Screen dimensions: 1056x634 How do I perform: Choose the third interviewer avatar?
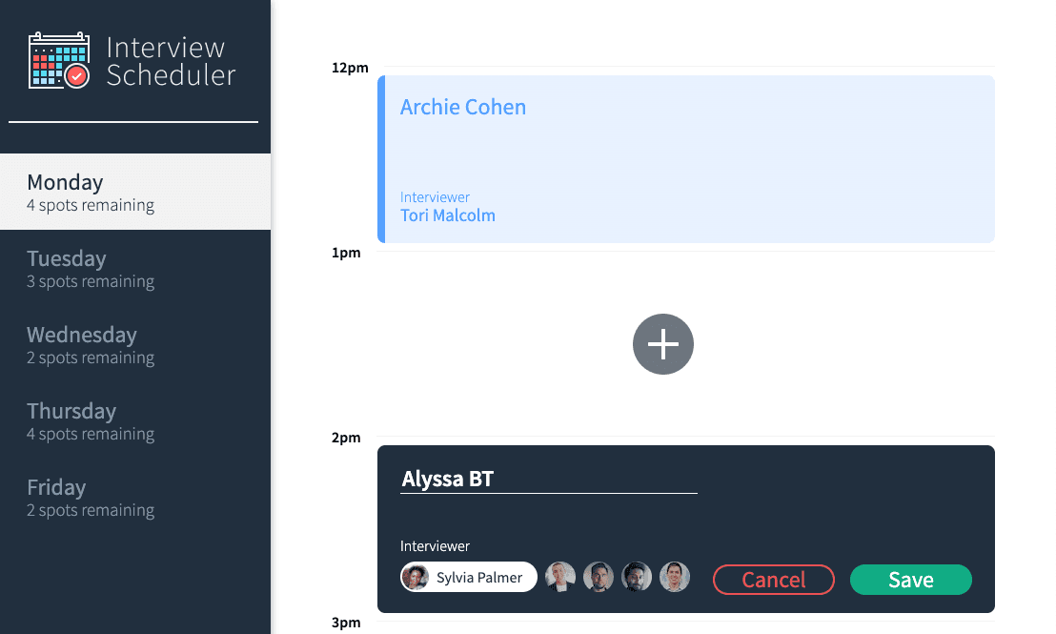pyautogui.click(x=598, y=577)
